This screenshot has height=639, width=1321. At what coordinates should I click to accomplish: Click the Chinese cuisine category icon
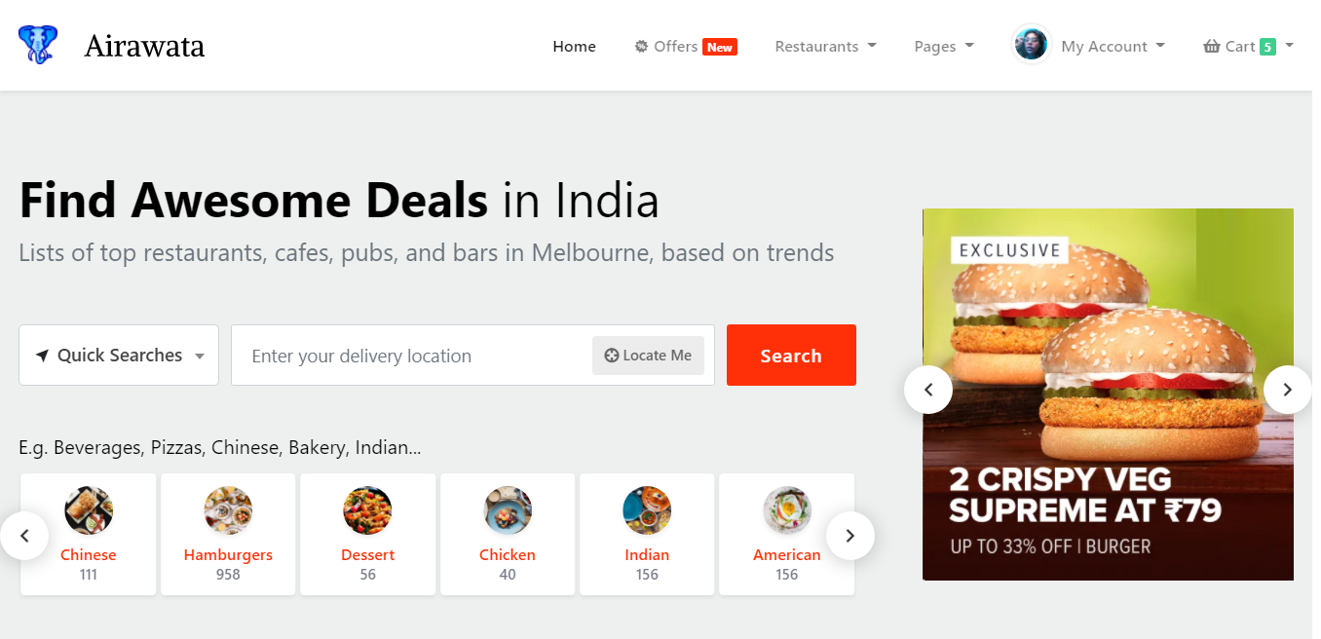(x=89, y=510)
